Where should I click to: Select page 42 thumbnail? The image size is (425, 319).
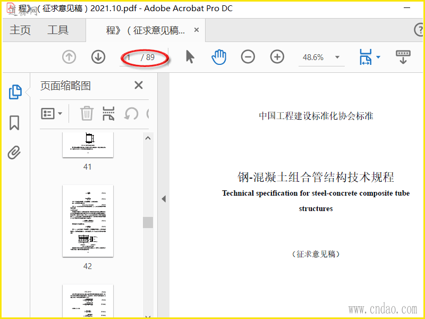coord(88,221)
